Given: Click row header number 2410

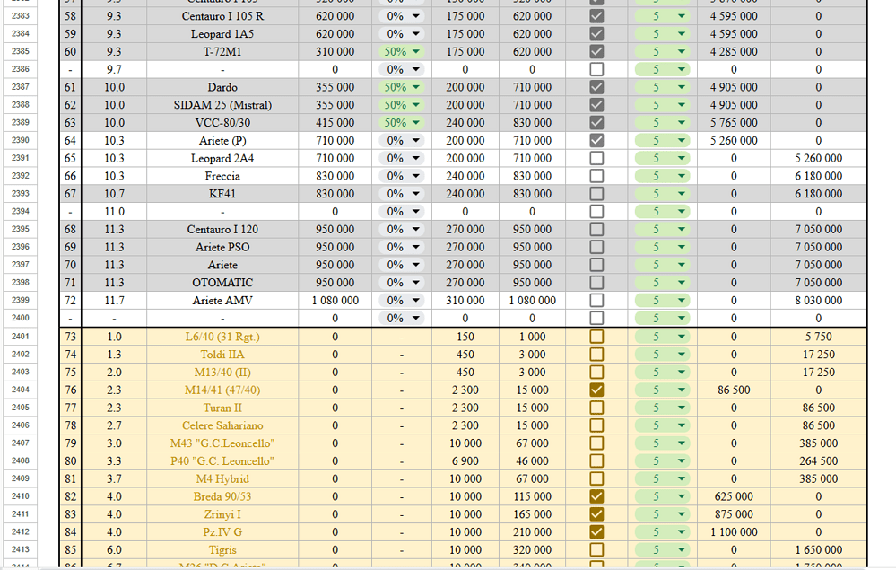Looking at the screenshot, I should point(20,496).
